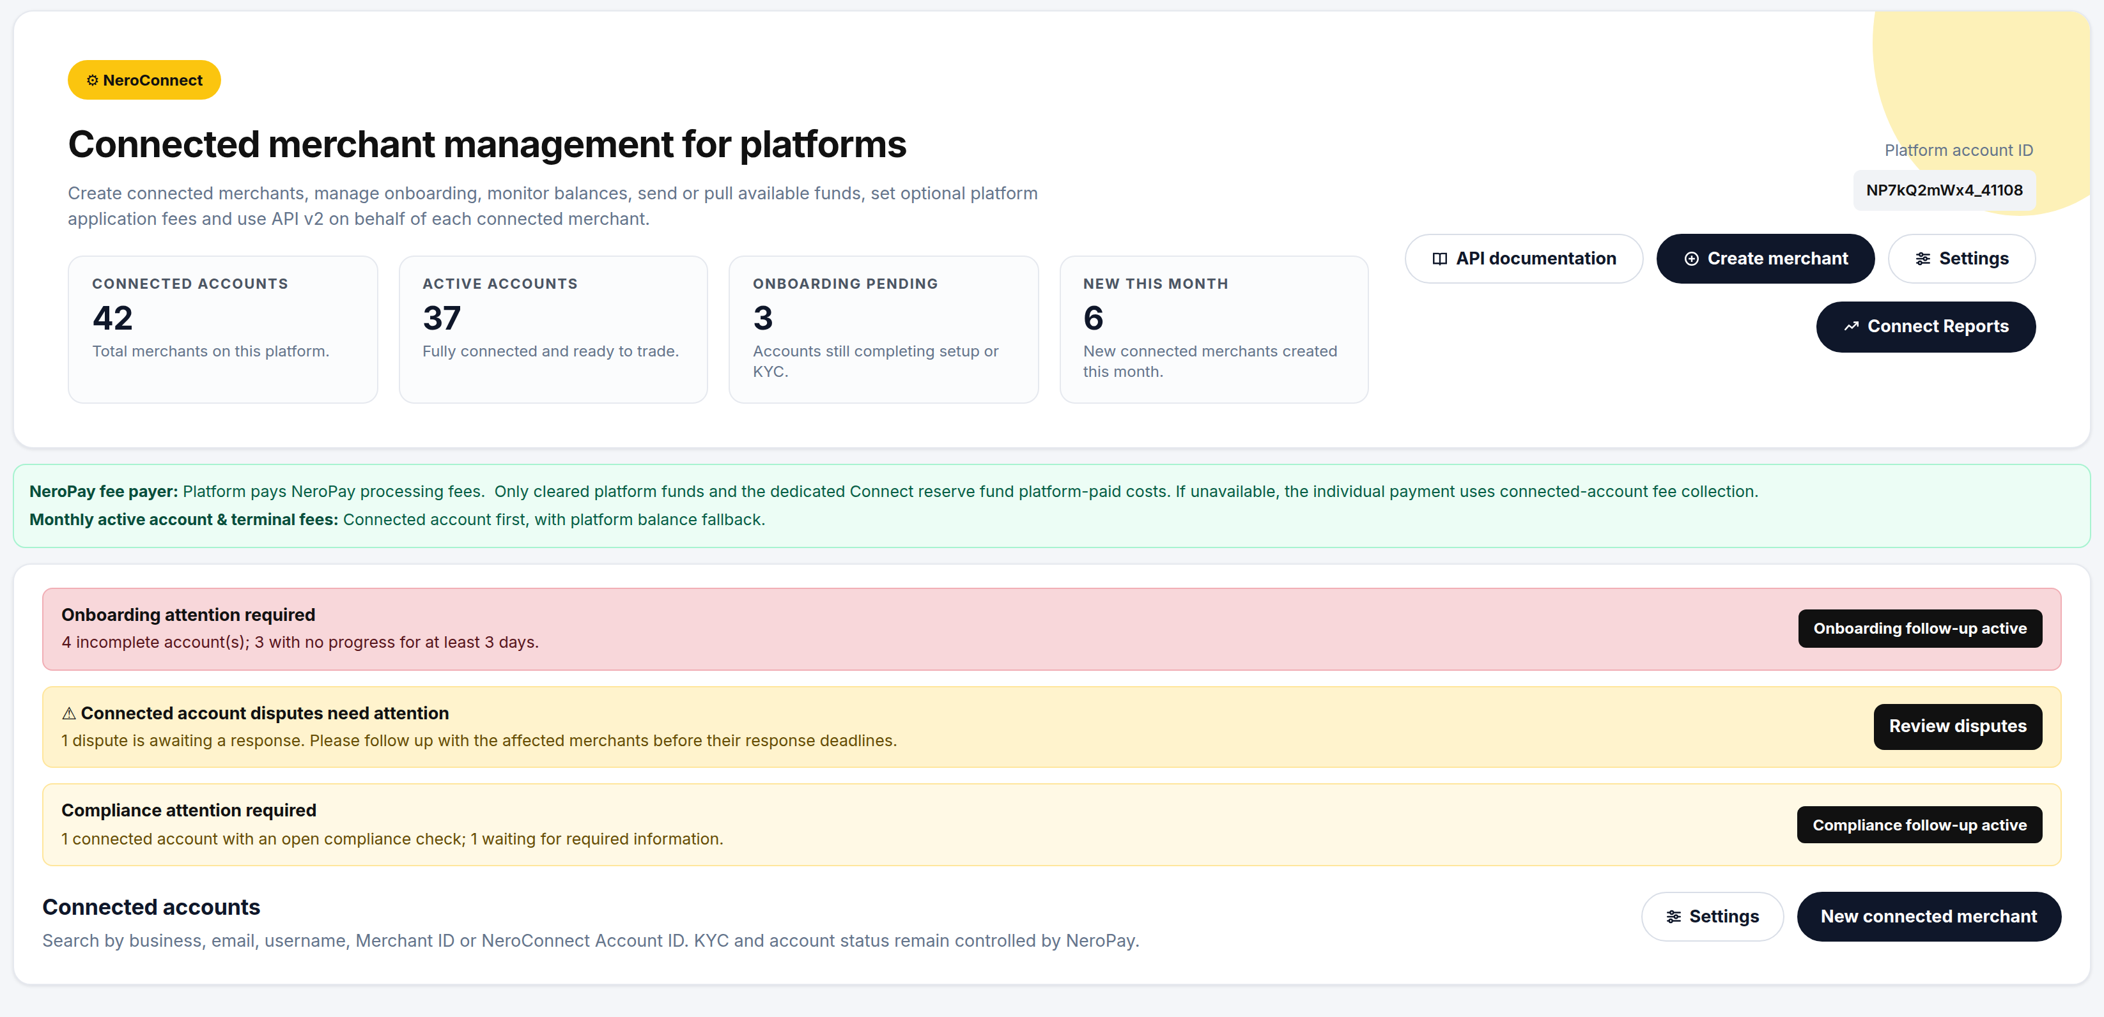Click 'Connected account disputes need attention' title
The height and width of the screenshot is (1017, 2104).
[265, 714]
